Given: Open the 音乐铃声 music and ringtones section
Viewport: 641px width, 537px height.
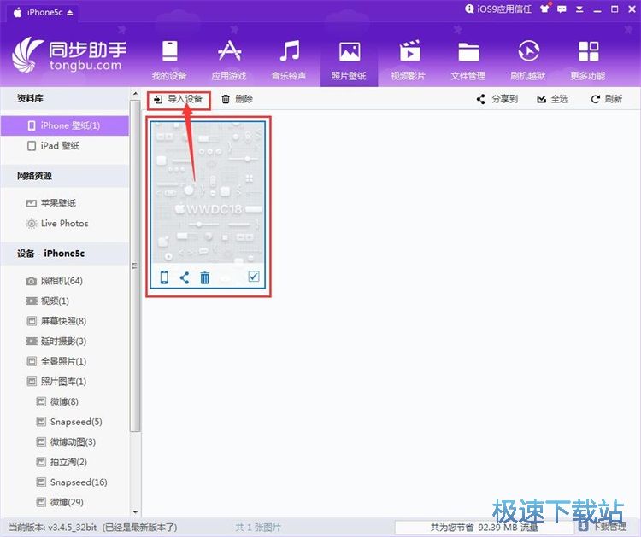Looking at the screenshot, I should 289,61.
